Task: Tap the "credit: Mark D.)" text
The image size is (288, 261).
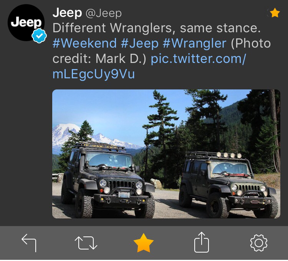Action: click(x=99, y=59)
